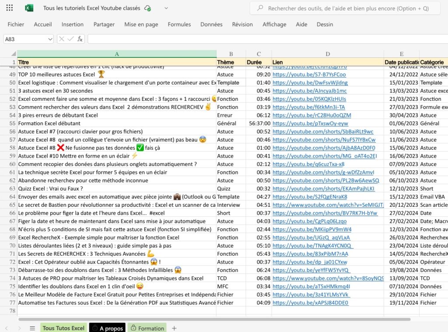Open the Formules tab
Viewport: 448px width, 332px height.
coord(179,24)
